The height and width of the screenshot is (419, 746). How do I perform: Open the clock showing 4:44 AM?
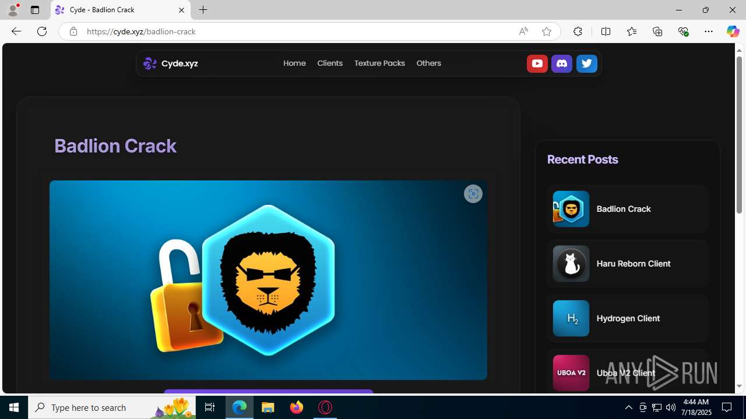click(696, 407)
